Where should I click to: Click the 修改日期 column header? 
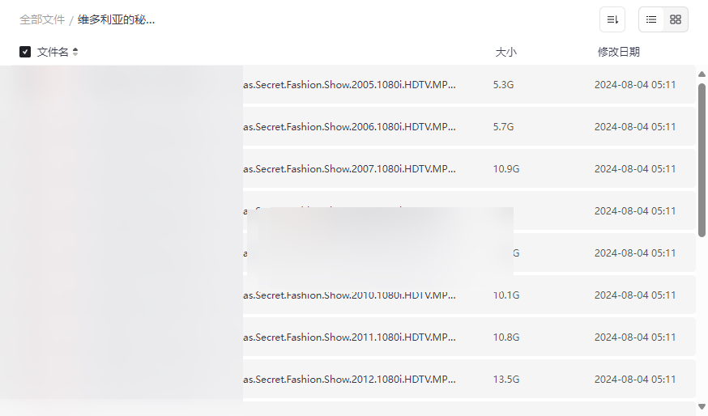point(618,52)
